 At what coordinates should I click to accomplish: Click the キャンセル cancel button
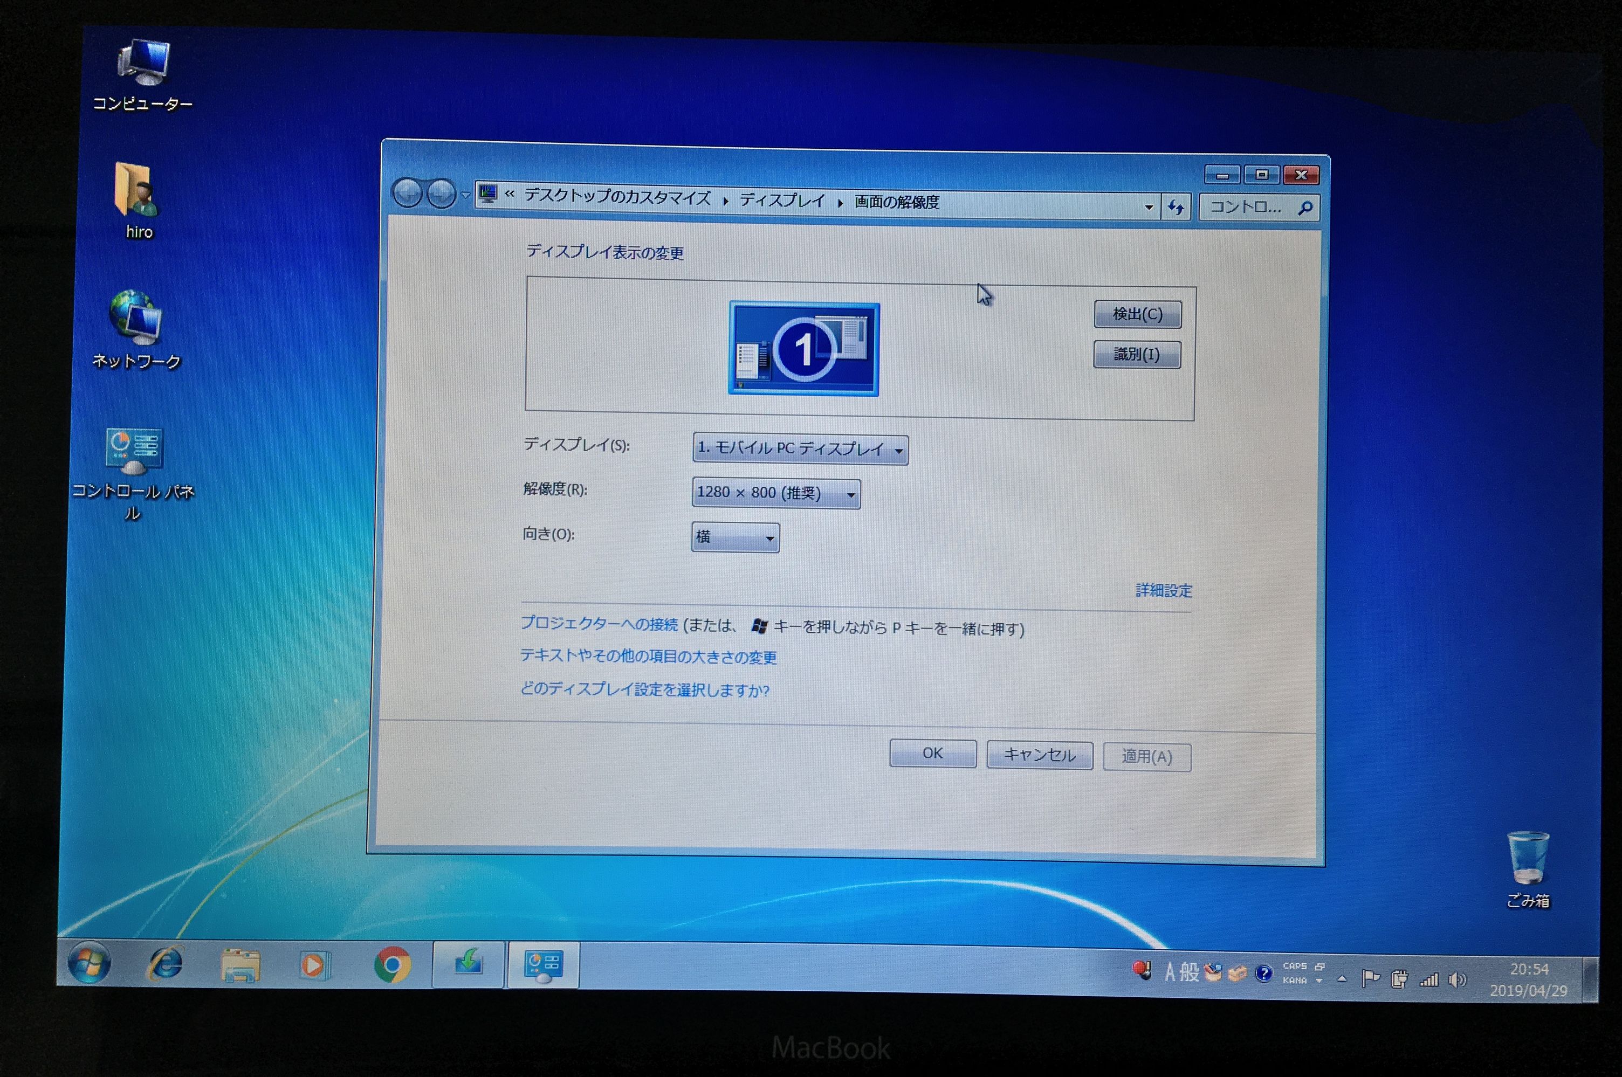click(x=1040, y=755)
